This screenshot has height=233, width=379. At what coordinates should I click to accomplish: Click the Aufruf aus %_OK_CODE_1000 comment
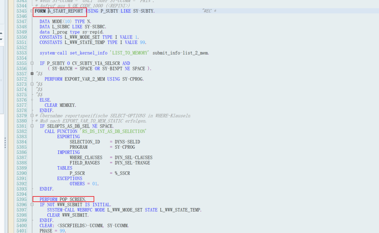[82, 6]
